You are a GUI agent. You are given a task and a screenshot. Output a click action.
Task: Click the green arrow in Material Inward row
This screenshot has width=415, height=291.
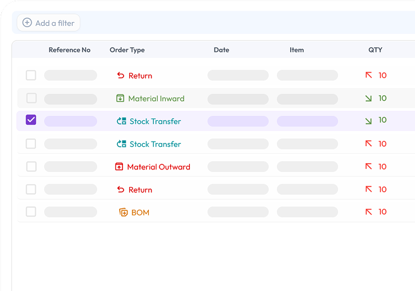click(368, 98)
